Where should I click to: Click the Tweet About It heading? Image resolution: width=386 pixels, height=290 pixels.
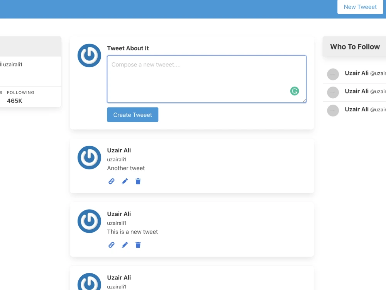point(128,48)
